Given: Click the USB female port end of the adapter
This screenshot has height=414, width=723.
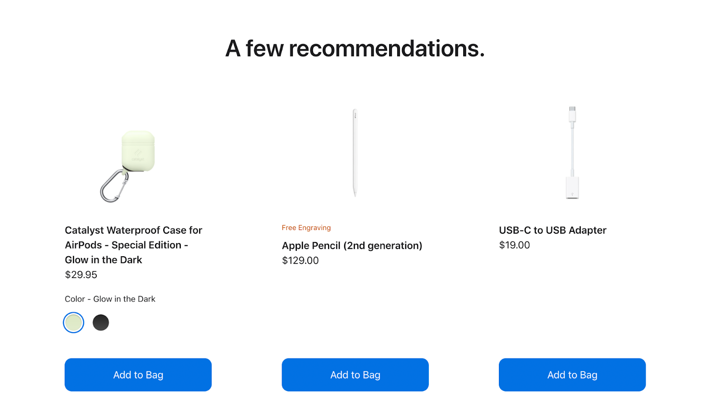Looking at the screenshot, I should tap(573, 188).
